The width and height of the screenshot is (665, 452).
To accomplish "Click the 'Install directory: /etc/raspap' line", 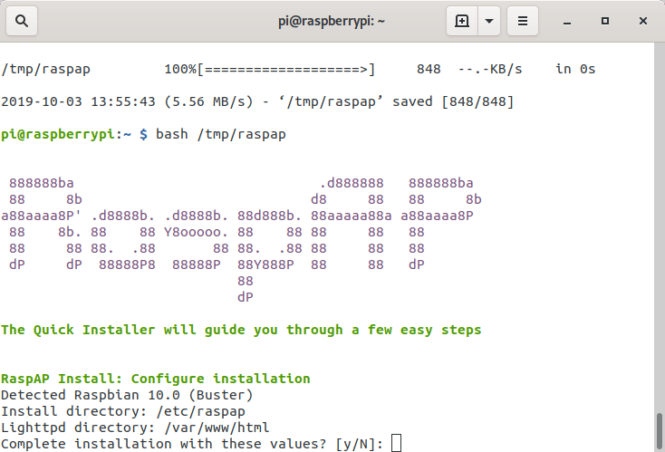I will click(x=123, y=411).
